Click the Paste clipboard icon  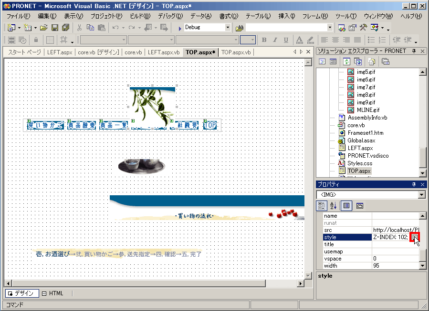pos(102,27)
